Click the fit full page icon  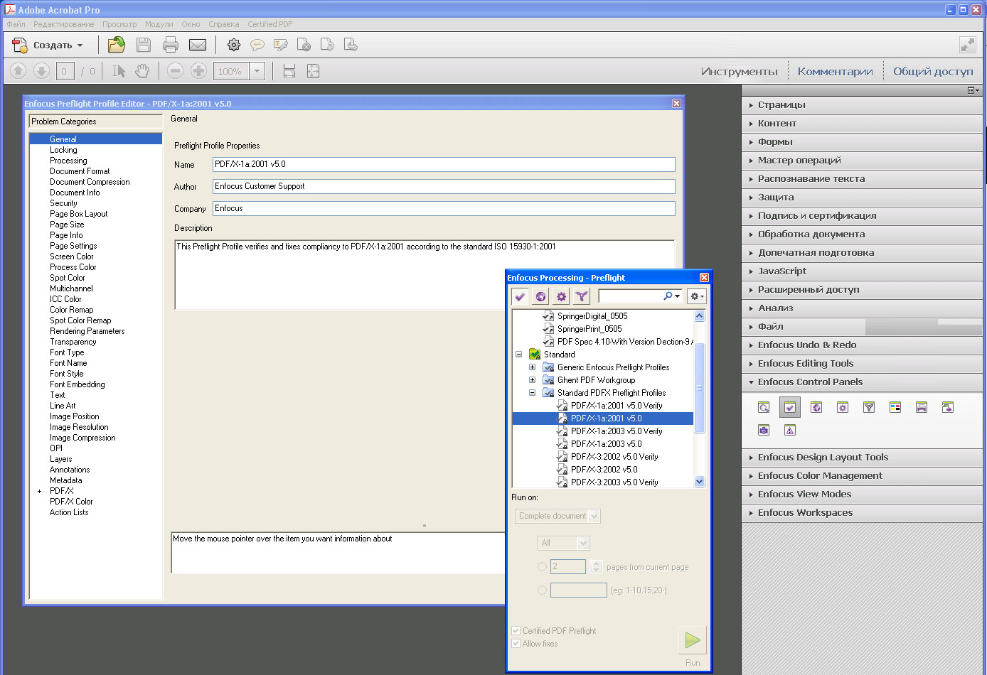313,71
